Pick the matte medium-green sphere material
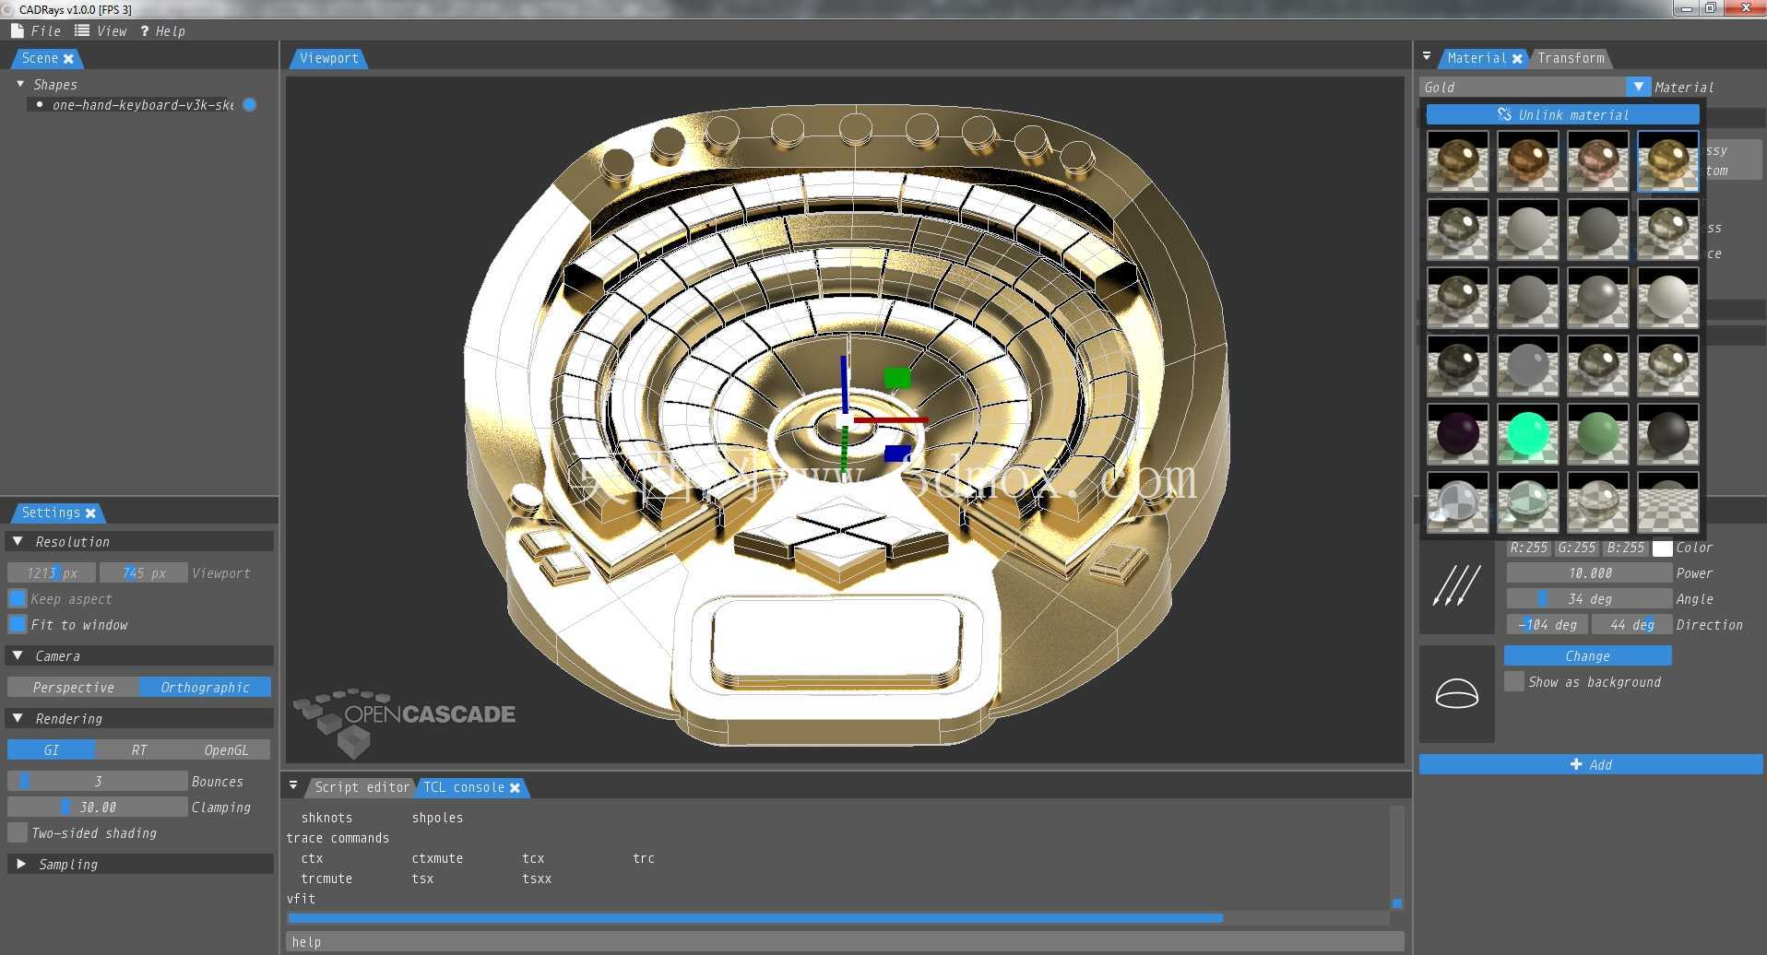Viewport: 1767px width, 955px height. click(1597, 434)
